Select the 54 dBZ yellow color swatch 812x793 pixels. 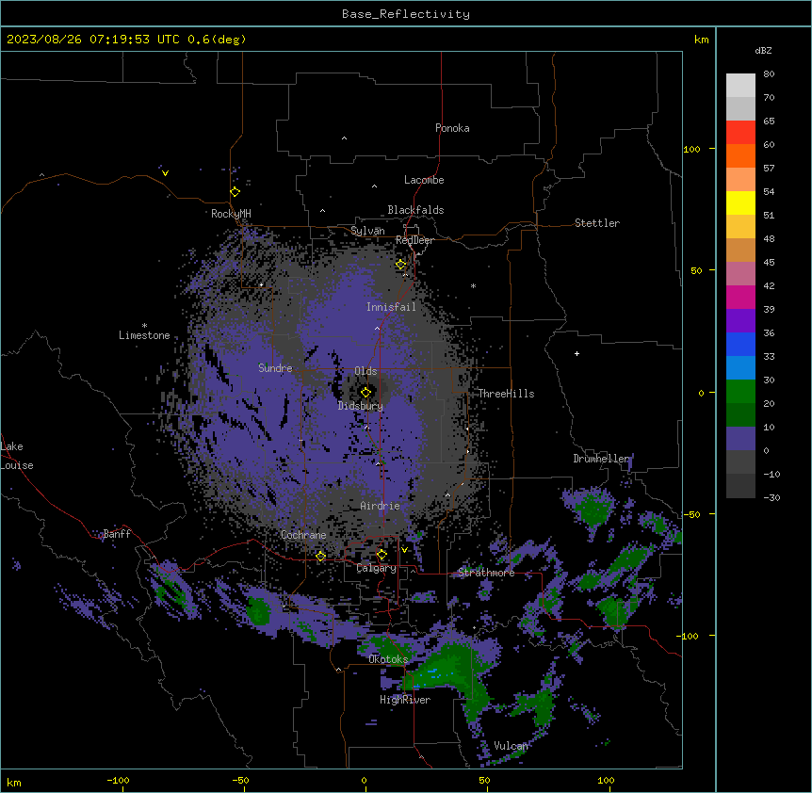point(740,202)
